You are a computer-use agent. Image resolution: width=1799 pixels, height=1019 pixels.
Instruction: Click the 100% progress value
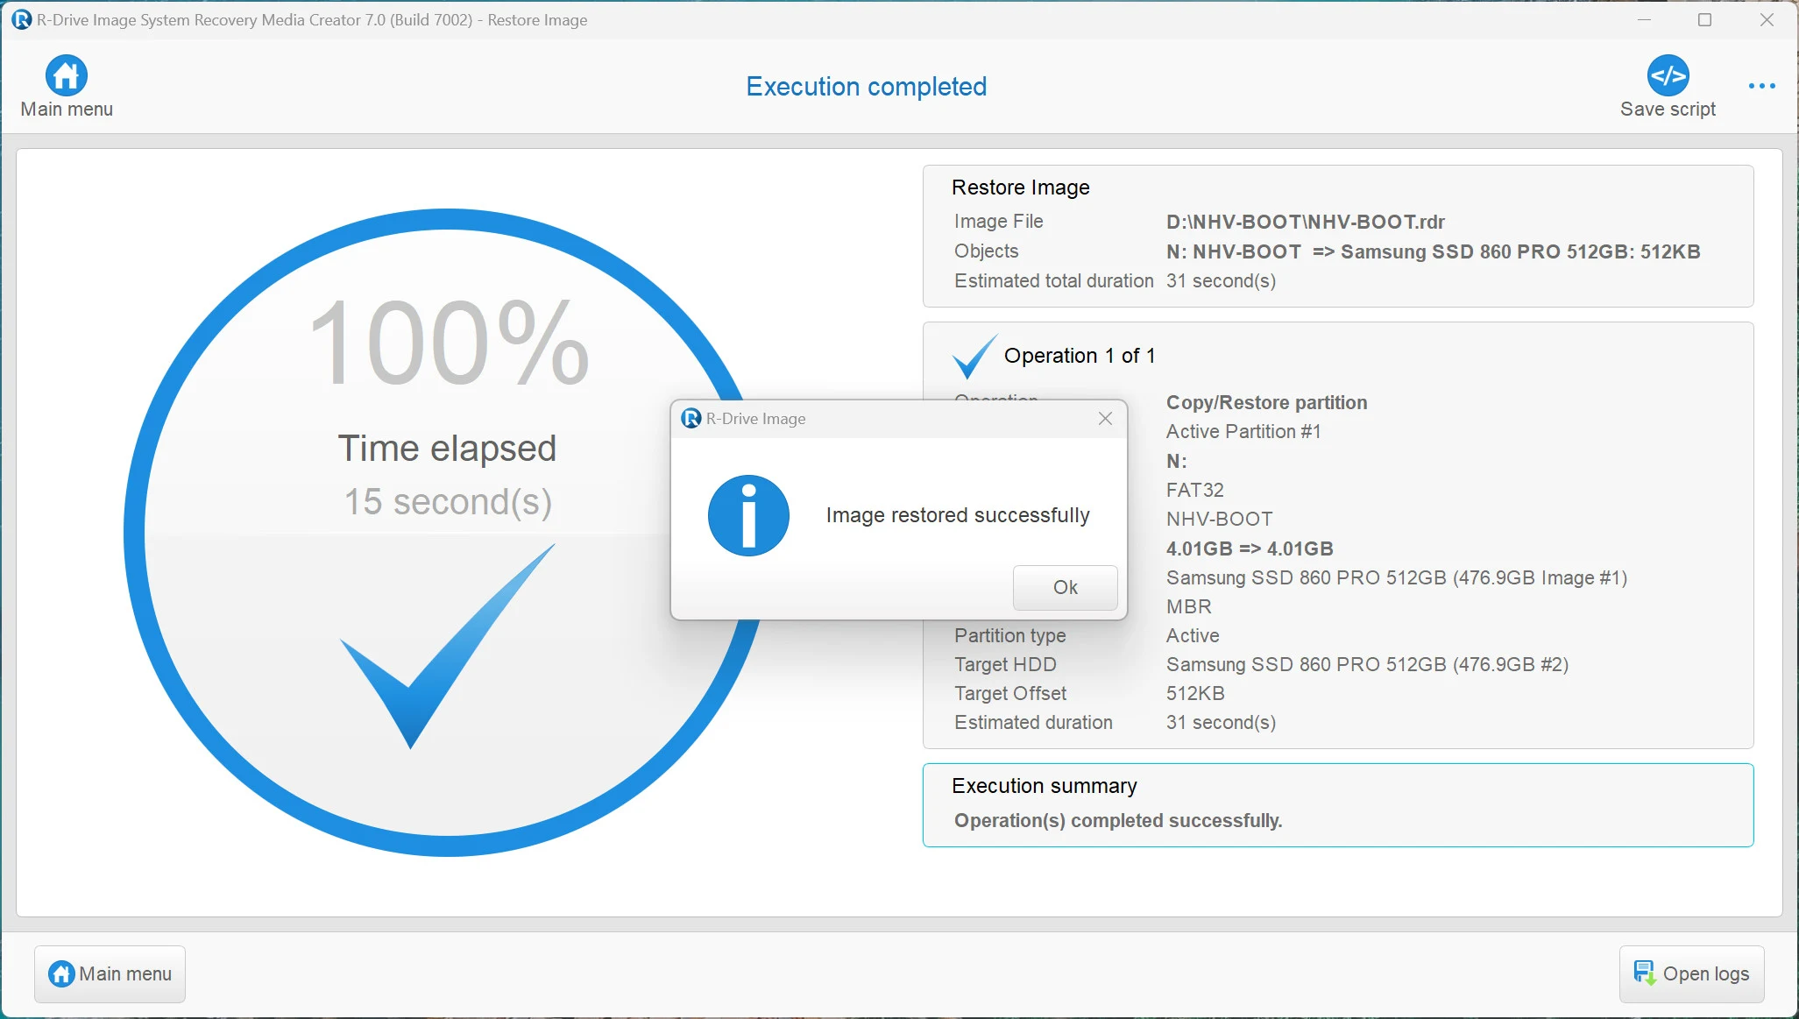(x=449, y=343)
